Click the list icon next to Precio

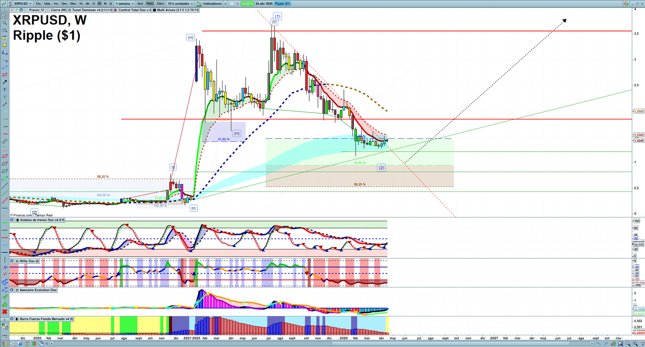pos(43,10)
